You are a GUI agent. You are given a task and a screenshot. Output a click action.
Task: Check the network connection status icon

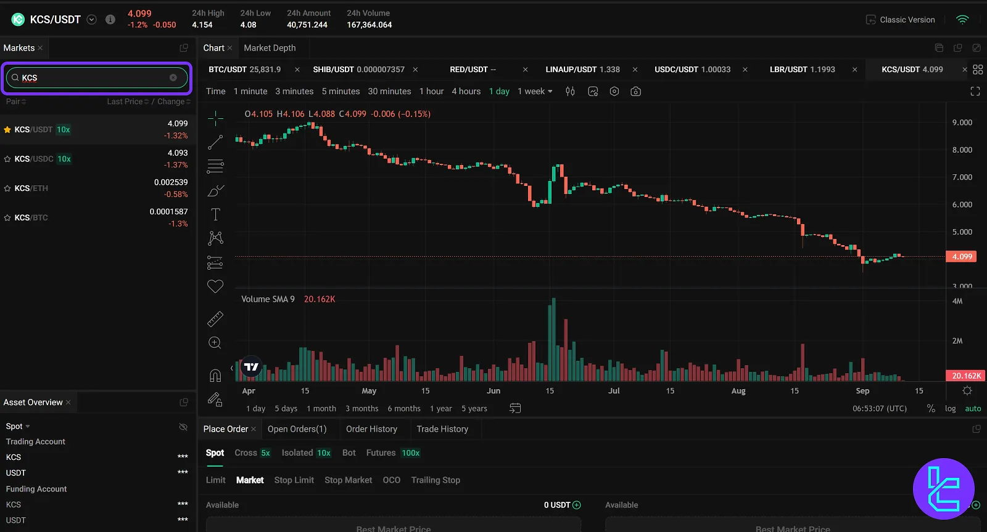[962, 20]
